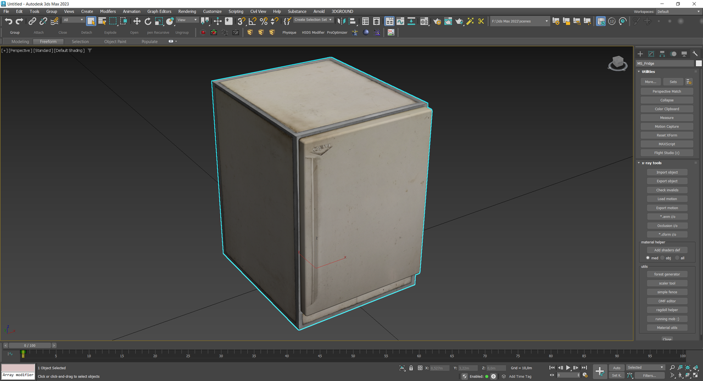This screenshot has height=381, width=703.
Task: Click the Export object button
Action: coord(667,181)
